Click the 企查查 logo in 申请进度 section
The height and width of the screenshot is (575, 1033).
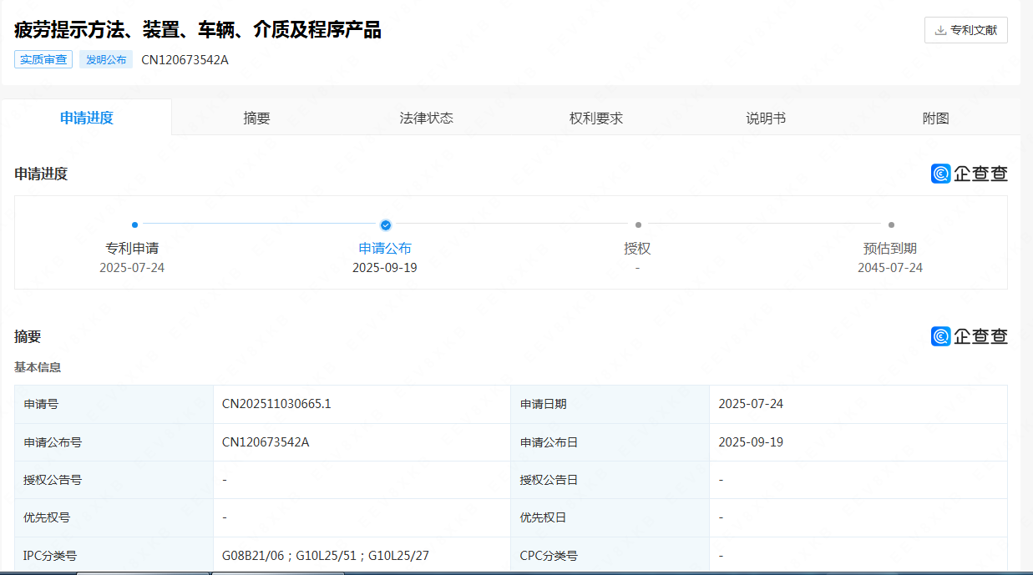[x=969, y=174]
